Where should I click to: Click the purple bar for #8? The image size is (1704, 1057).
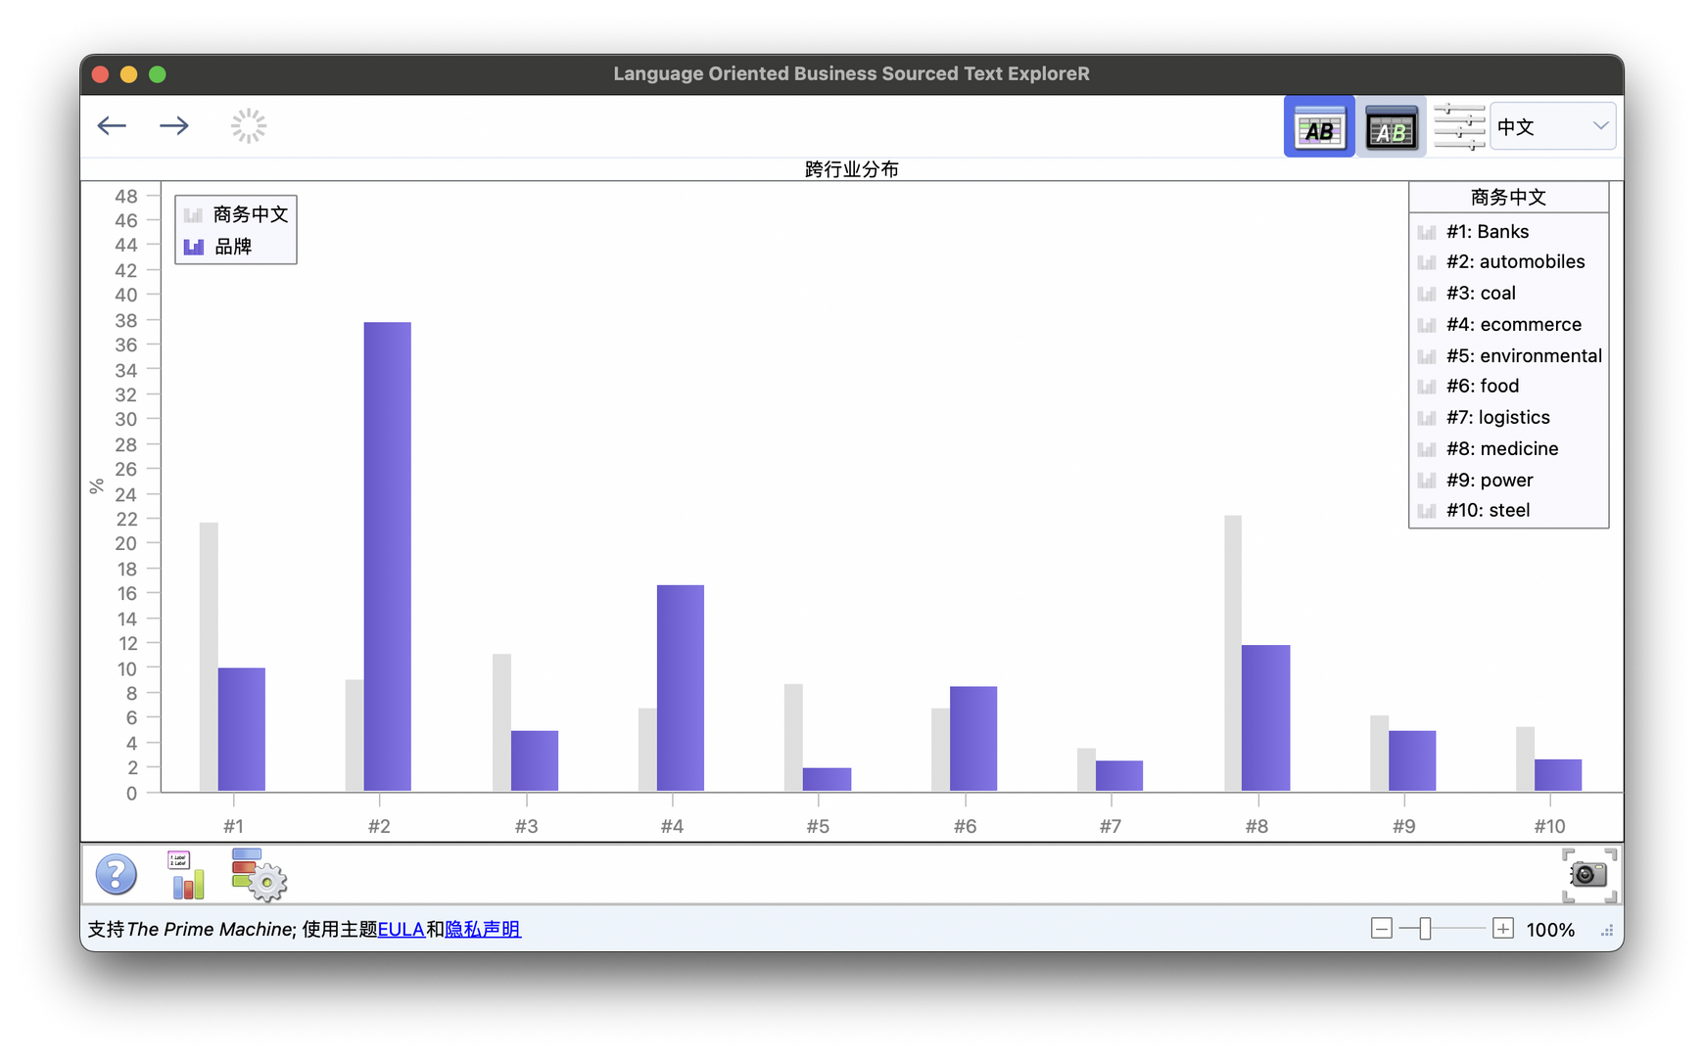[1266, 717]
